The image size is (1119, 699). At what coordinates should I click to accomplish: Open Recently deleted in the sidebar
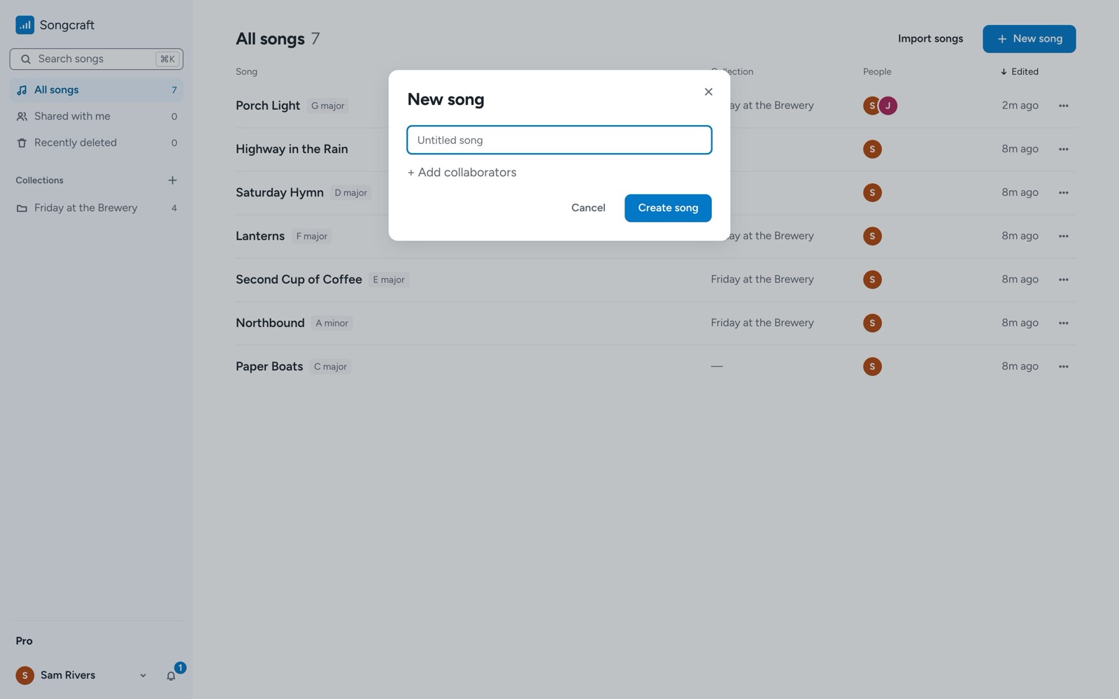[x=97, y=143]
